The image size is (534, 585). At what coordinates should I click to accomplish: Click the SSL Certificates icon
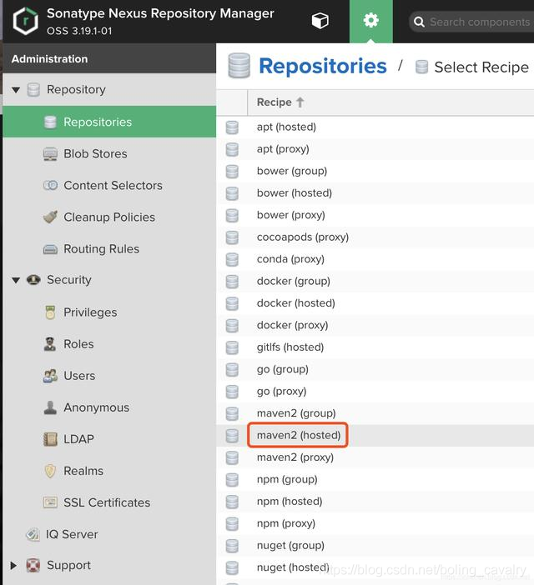[50, 502]
